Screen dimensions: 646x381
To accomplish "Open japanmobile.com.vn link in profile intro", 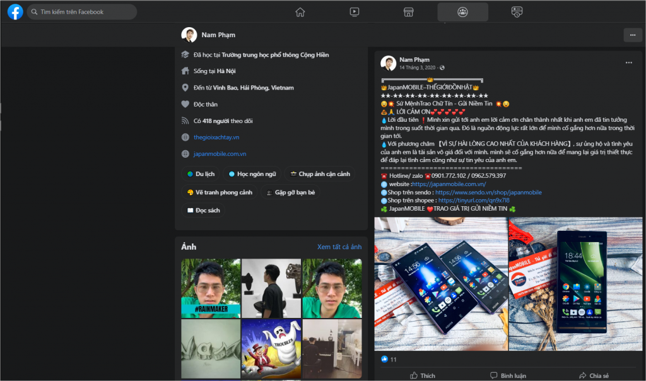I will pos(220,153).
